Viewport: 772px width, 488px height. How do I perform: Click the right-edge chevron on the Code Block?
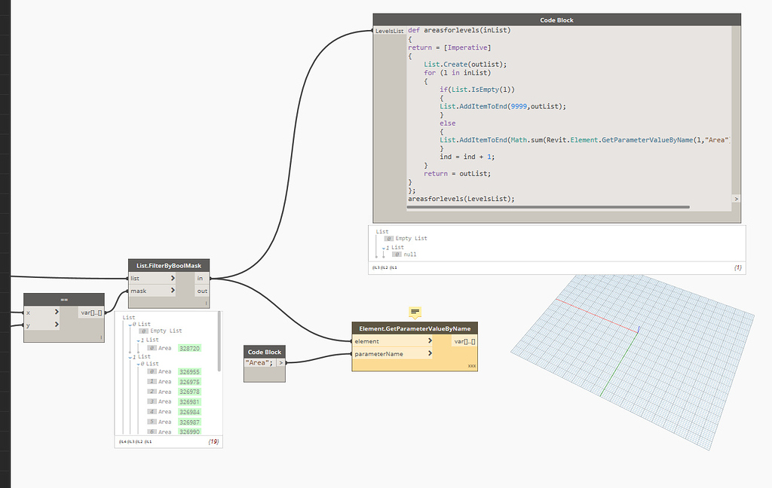point(737,199)
